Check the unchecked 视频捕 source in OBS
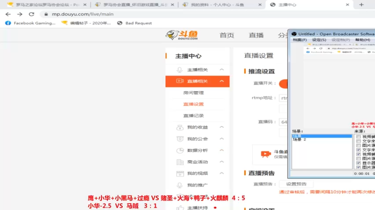Screen dimensions: 375x210 click(x=358, y=137)
